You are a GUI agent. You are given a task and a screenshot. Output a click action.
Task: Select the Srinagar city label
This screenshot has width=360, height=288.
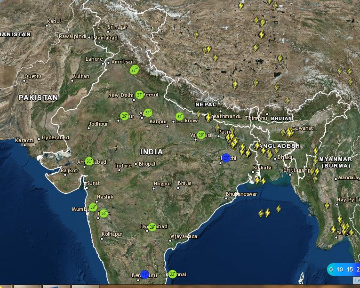click(118, 27)
